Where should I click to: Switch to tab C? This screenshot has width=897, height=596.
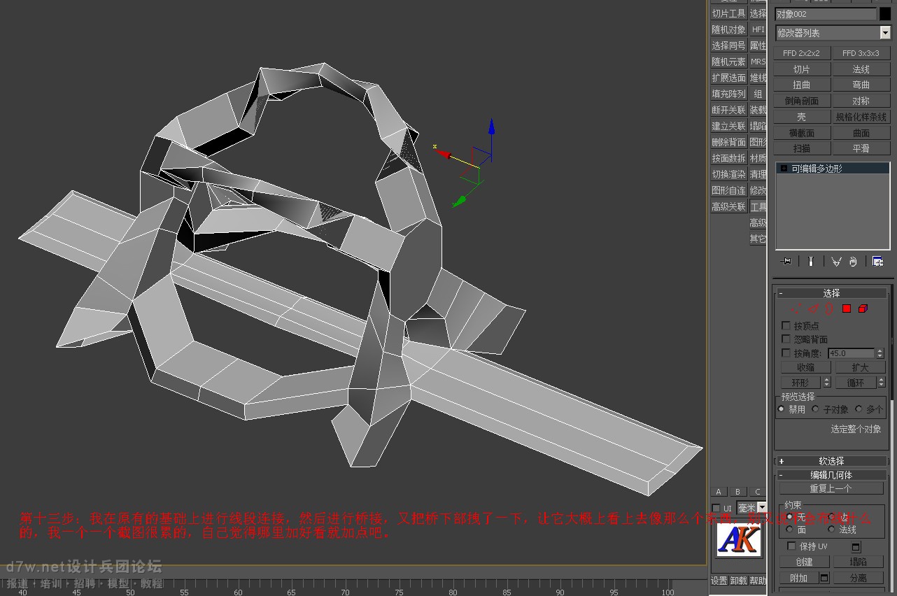coord(757,492)
